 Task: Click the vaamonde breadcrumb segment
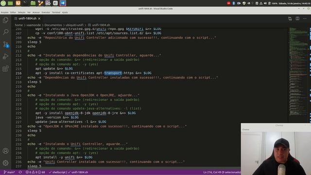(x=34, y=25)
